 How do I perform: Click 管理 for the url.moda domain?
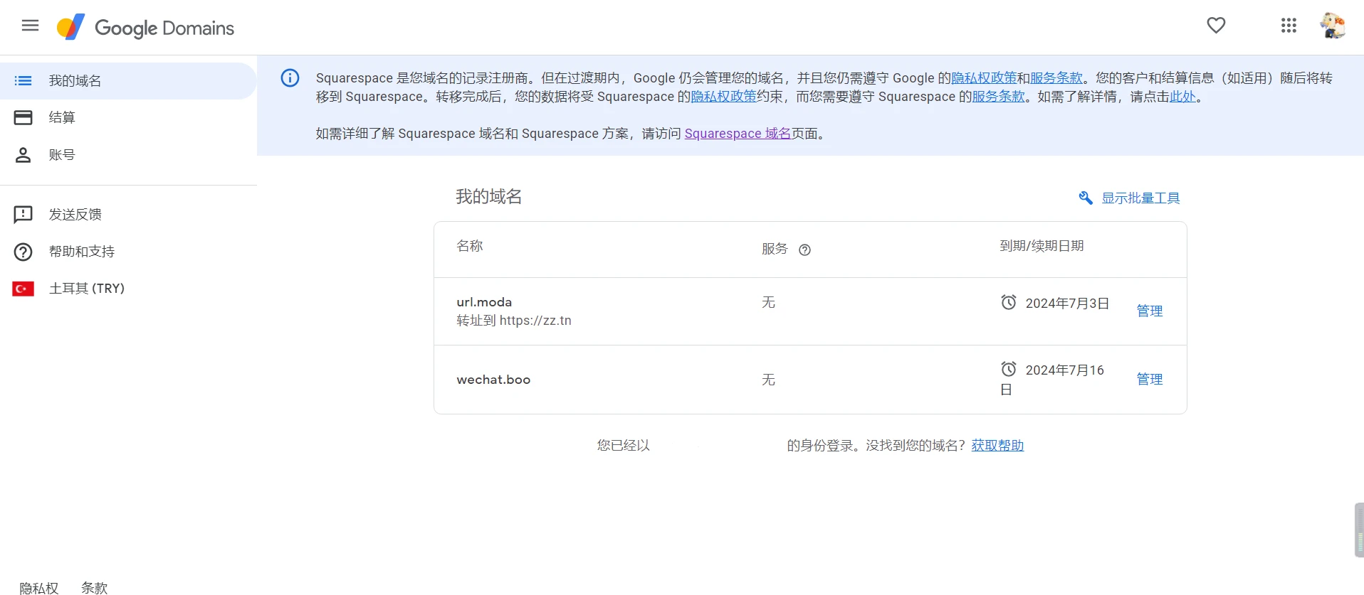[x=1149, y=311]
